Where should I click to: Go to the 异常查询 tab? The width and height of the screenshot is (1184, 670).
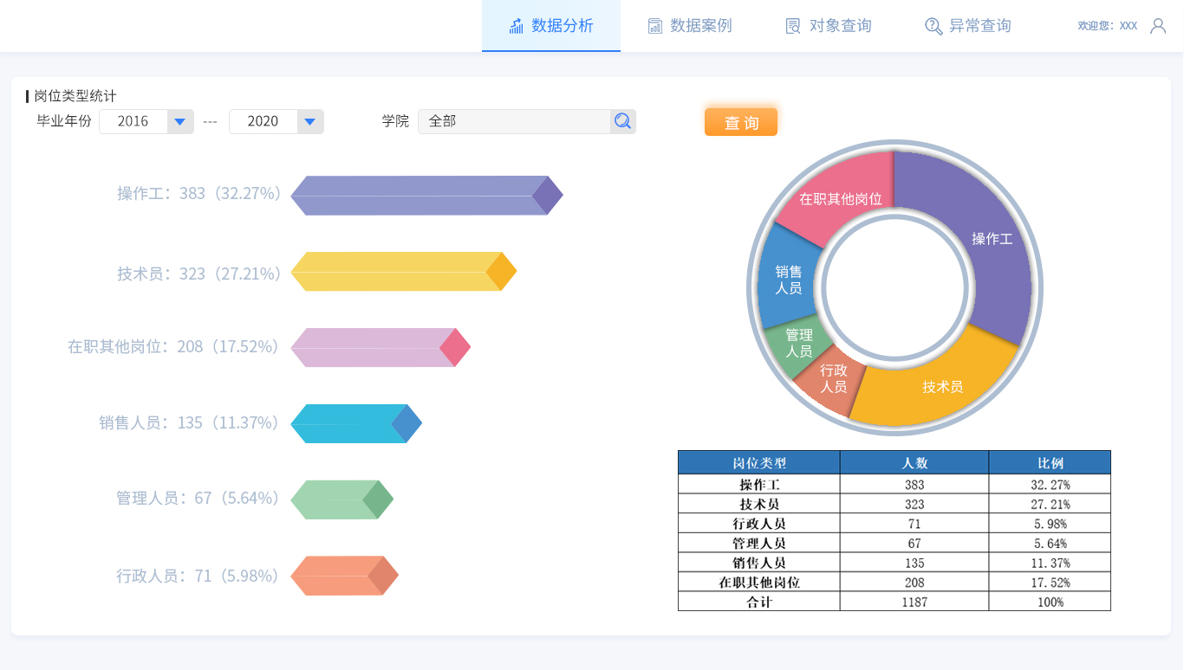tap(968, 26)
